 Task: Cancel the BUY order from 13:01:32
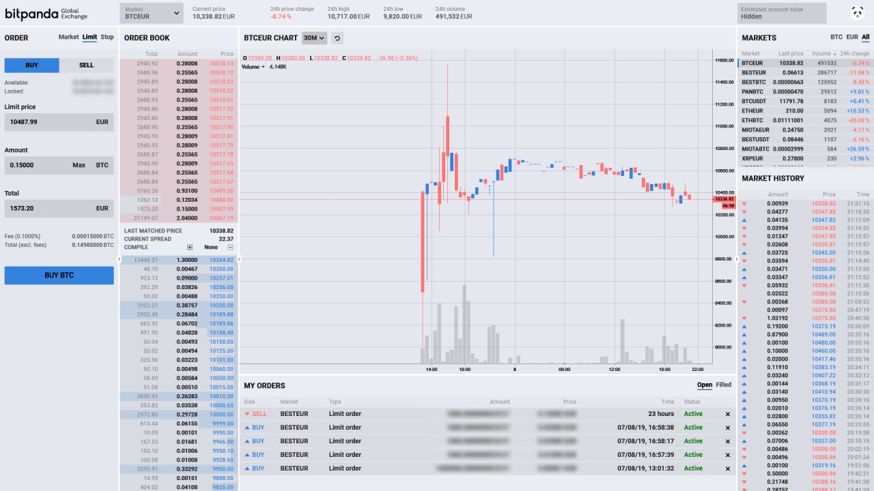pyautogui.click(x=727, y=468)
